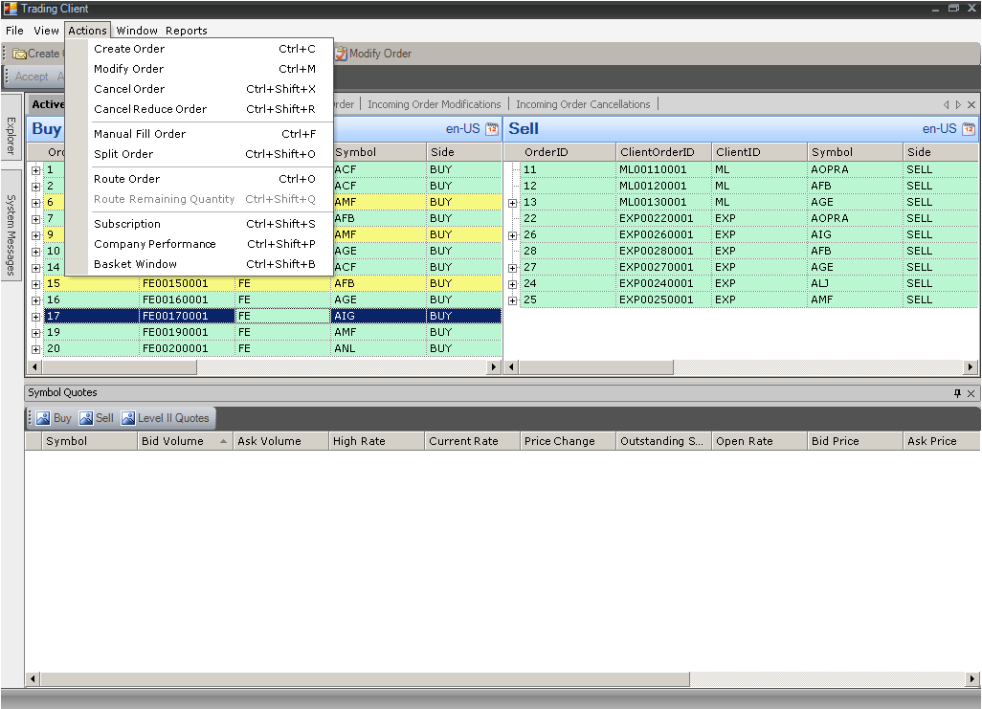
Task: Open the calendar icon in Sell panel
Action: point(969,129)
